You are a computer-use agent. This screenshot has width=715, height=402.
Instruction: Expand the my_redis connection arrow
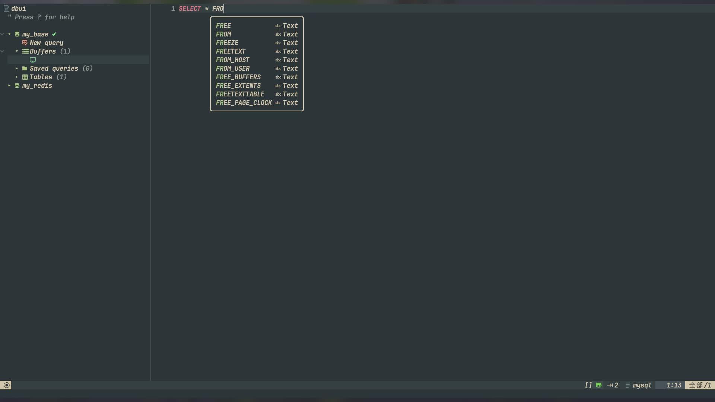point(9,86)
